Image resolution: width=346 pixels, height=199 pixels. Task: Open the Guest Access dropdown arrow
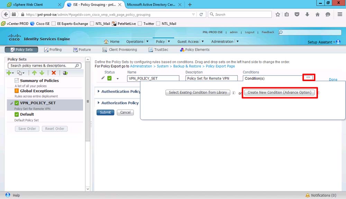(202, 41)
